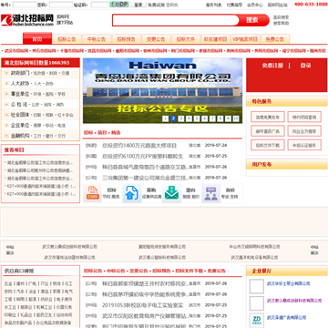The height and width of the screenshot is (328, 328).
Task: Open 总投资约1400万元 project listing
Action: click(139, 146)
